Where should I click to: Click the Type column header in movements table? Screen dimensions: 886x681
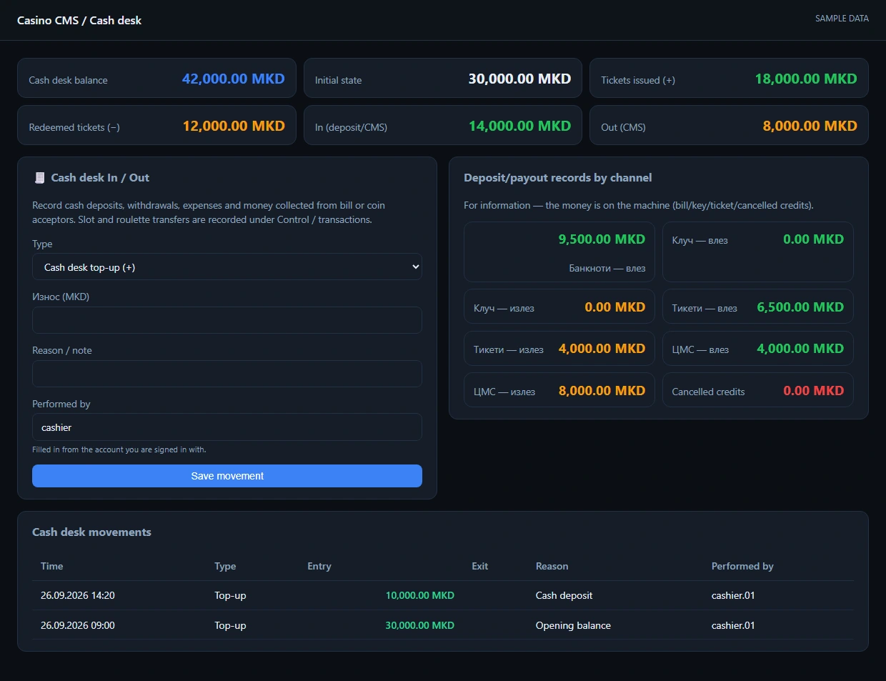[x=225, y=566]
